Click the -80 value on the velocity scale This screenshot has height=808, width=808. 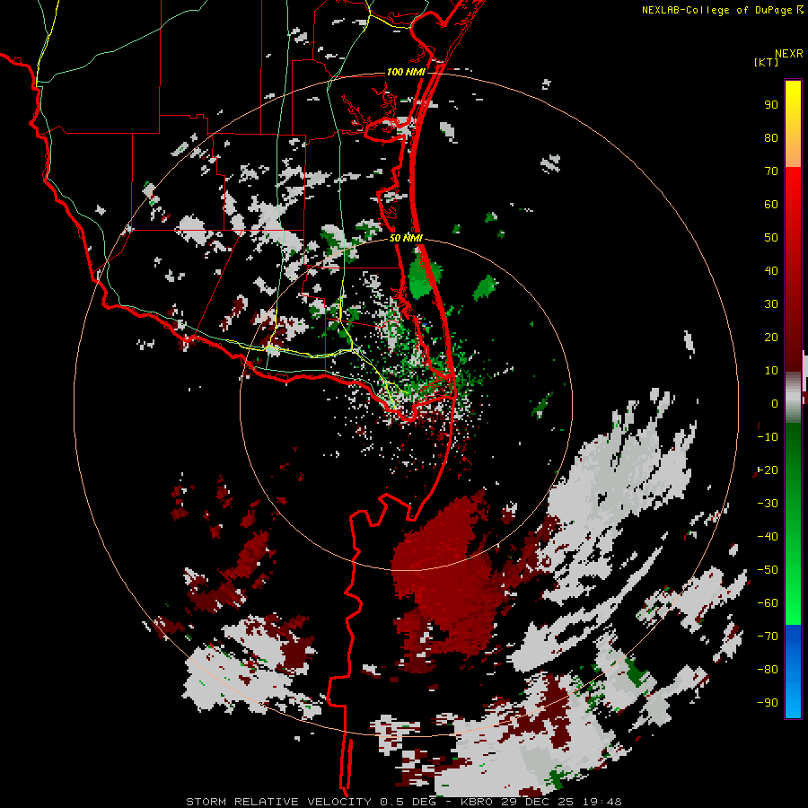[x=768, y=670]
